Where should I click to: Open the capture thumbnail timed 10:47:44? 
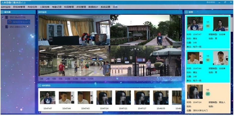(66, 98)
